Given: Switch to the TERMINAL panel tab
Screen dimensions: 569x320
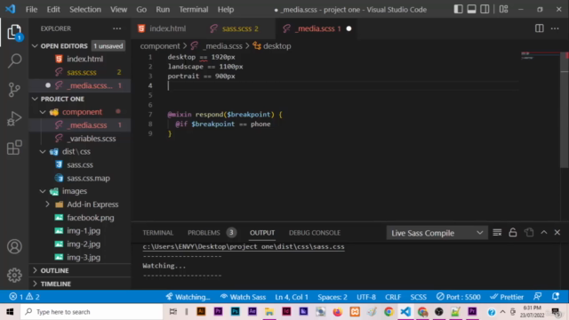Looking at the screenshot, I should point(158,233).
